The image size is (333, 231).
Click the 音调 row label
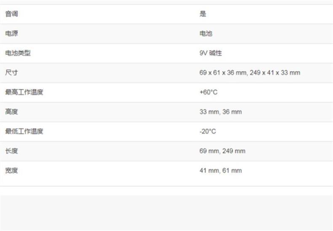point(11,14)
